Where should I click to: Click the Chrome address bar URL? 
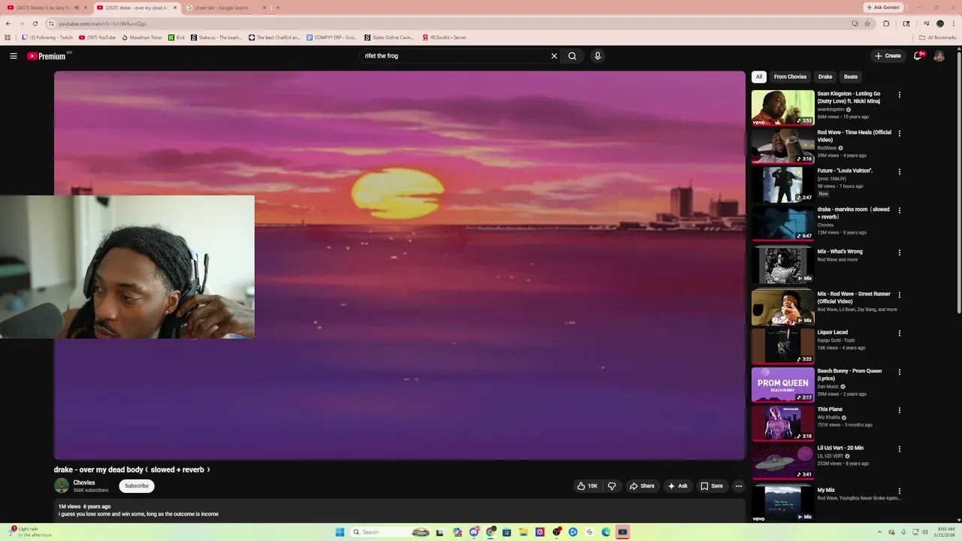coord(103,23)
